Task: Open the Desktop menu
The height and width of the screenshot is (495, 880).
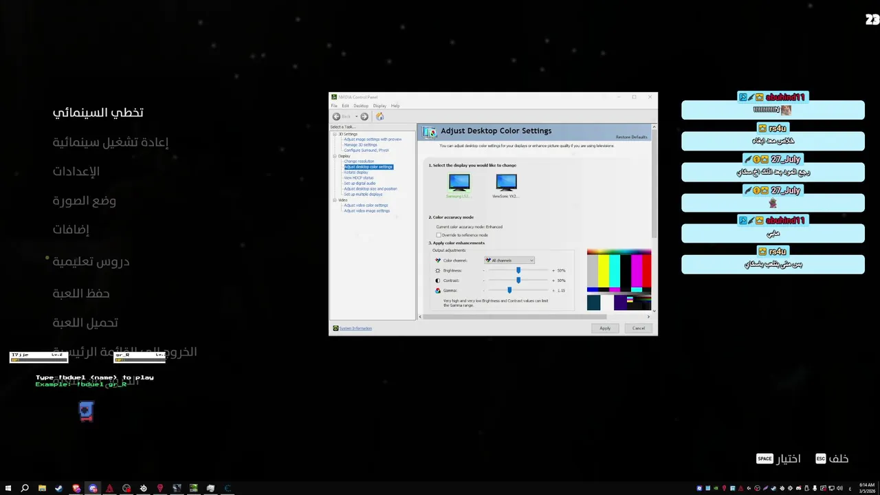Action: 361,106
